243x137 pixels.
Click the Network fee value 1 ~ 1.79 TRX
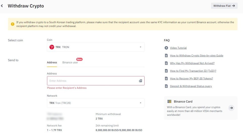point(54,130)
